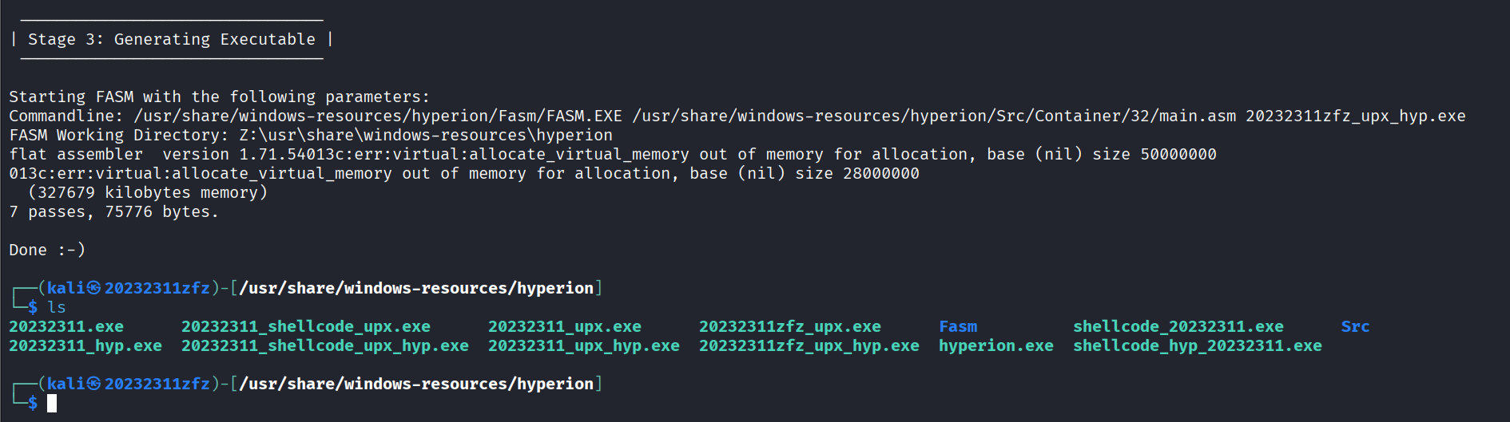Viewport: 1510px width, 422px height.
Task: Click 20232311_upx.exe in ls output
Action: point(565,326)
